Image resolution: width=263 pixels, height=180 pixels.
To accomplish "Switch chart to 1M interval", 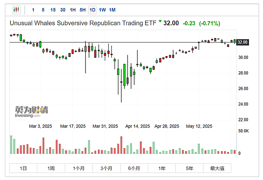I will [112, 10].
